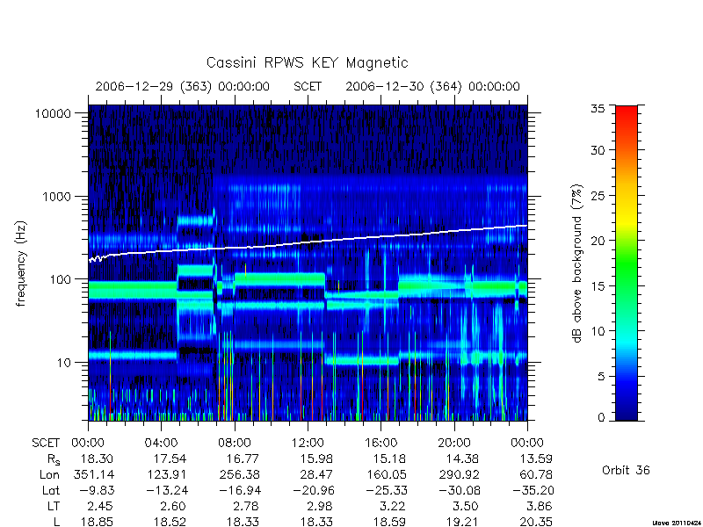Click the L value 20.35
The width and height of the screenshot is (703, 527).
[536, 522]
